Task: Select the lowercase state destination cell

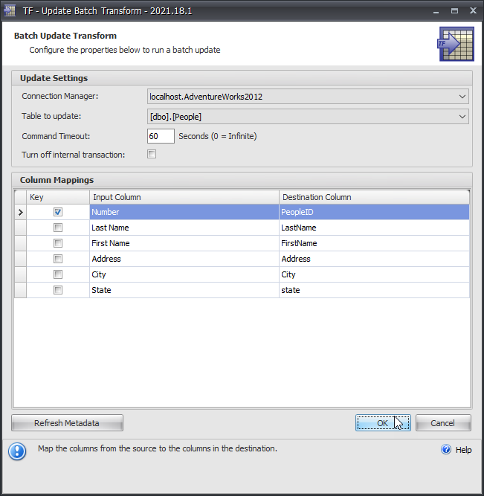Action: (x=374, y=290)
